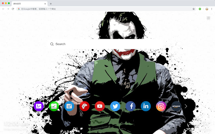Click the magnifier icon beside Search
215x134 pixels.
click(x=52, y=44)
